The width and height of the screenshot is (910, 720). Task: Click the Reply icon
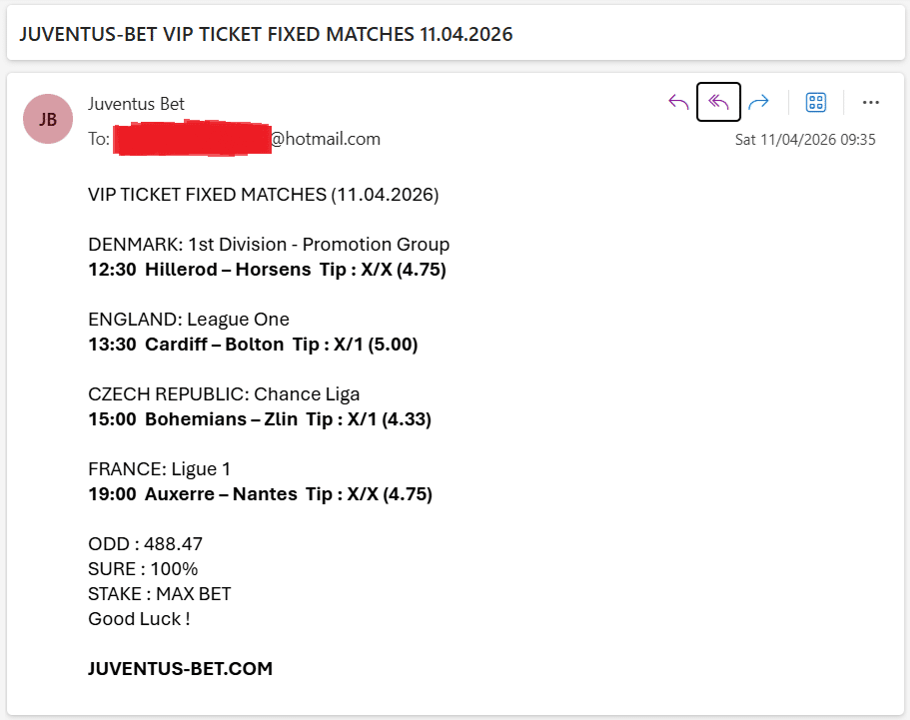[x=678, y=102]
